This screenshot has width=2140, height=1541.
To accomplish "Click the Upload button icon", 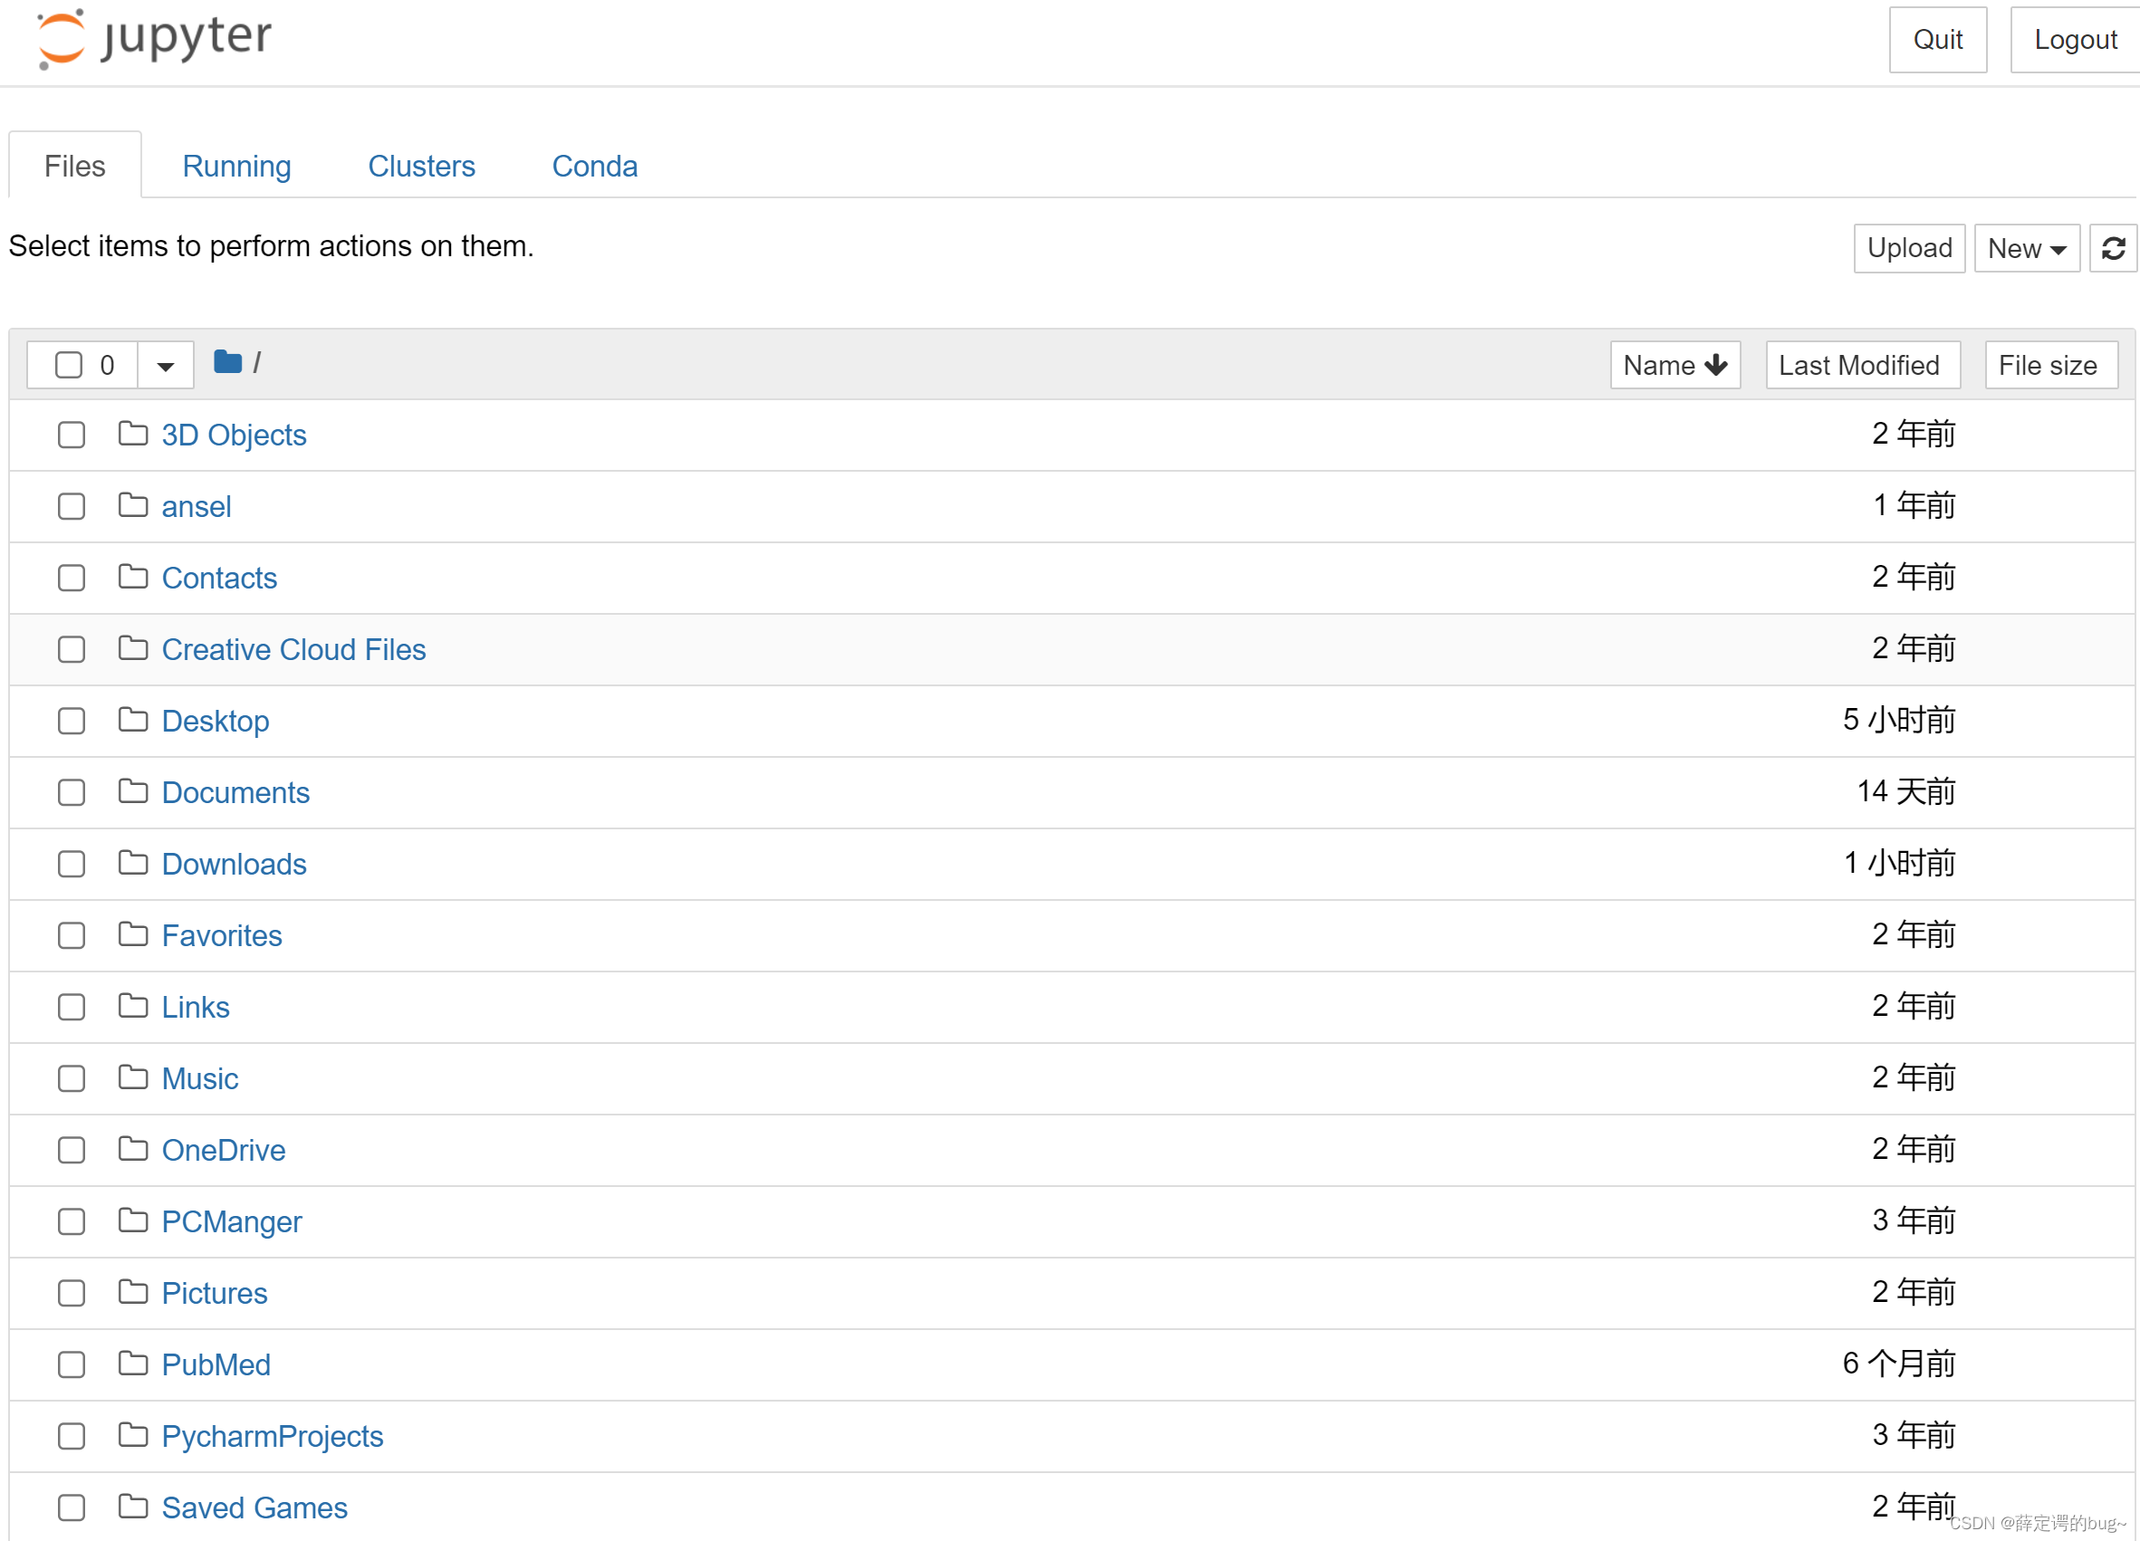I will (x=1909, y=245).
